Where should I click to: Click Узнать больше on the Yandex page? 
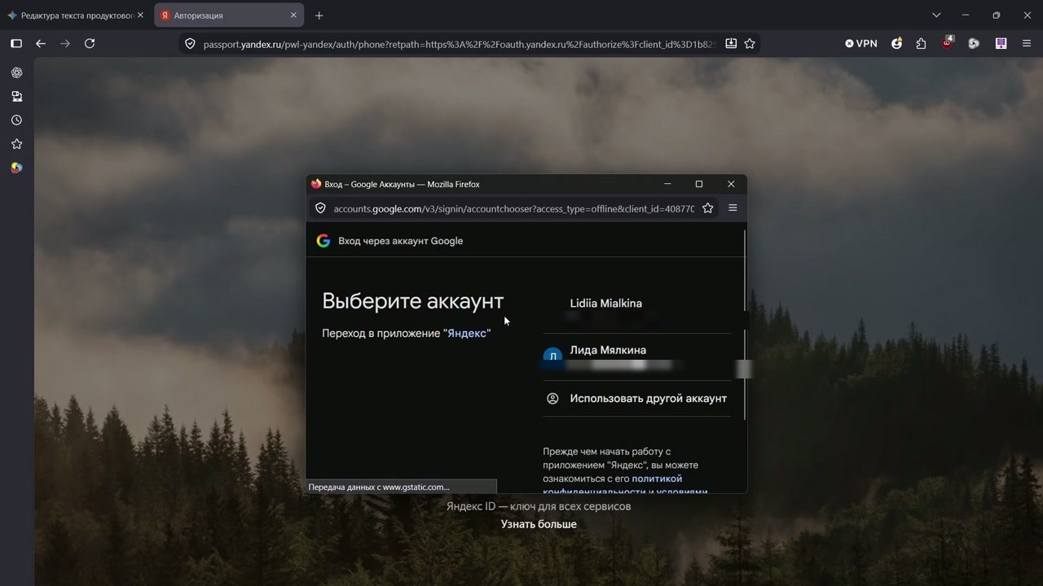pos(539,524)
